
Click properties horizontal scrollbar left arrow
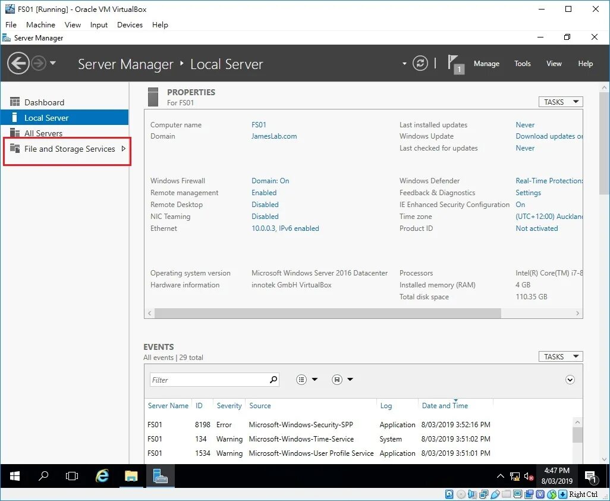[150, 314]
